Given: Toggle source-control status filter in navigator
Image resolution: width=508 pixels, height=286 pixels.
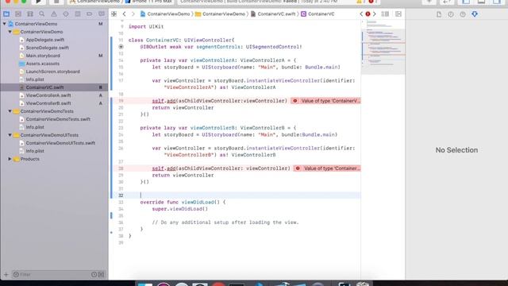Looking at the screenshot, I should pyautogui.click(x=101, y=275).
